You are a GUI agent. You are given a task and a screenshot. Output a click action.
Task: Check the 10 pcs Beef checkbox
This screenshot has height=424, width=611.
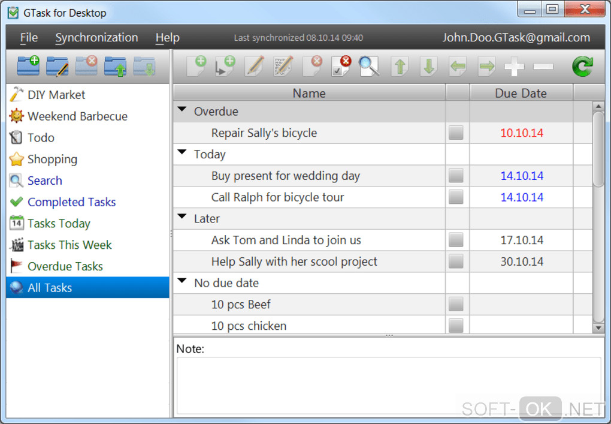click(456, 304)
